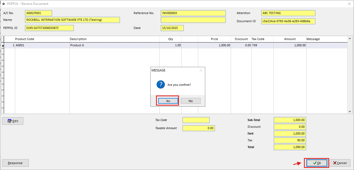
Task: Click the blue question mark icon
Action: pos(161,84)
